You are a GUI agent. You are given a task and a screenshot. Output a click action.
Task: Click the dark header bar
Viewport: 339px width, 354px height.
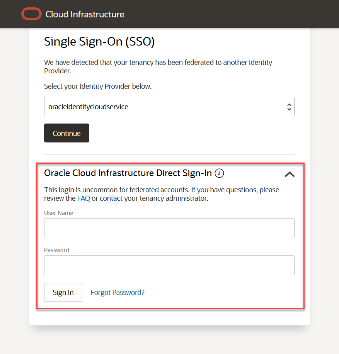232,14
